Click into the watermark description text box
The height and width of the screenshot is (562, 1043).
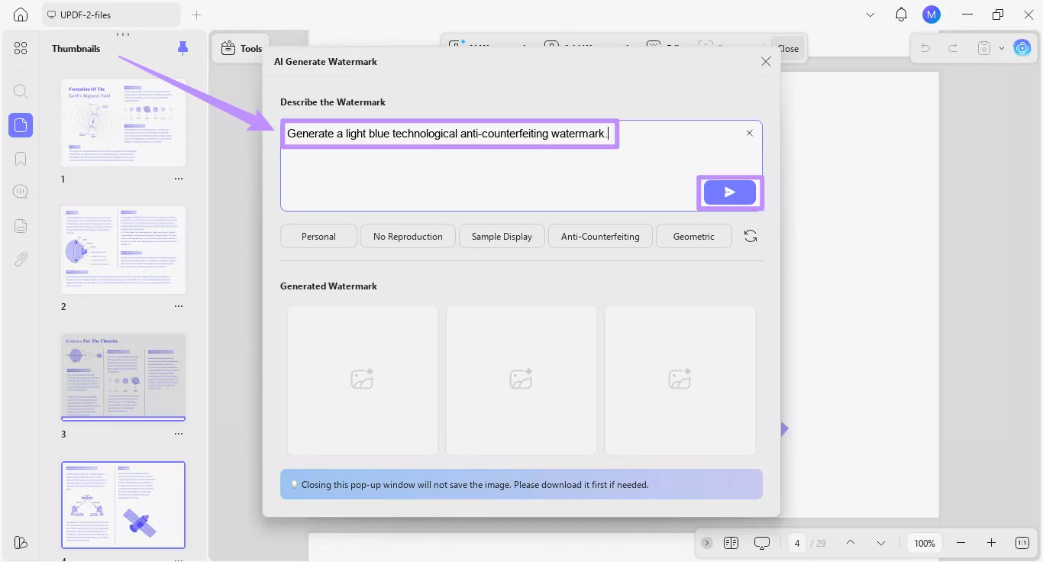[x=521, y=165]
